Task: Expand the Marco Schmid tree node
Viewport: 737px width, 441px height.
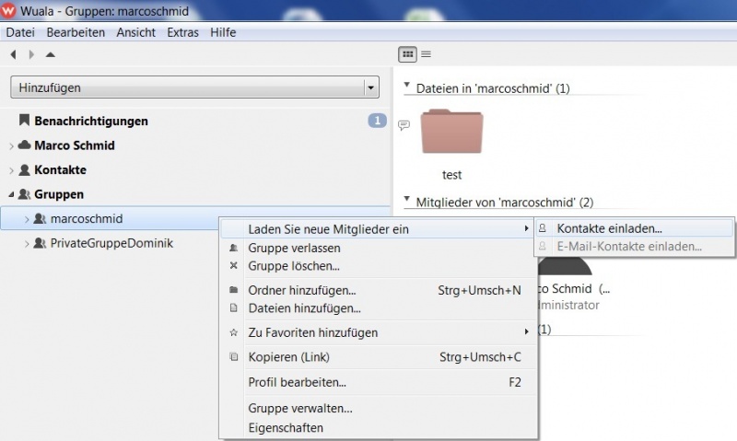Action: pos(11,146)
